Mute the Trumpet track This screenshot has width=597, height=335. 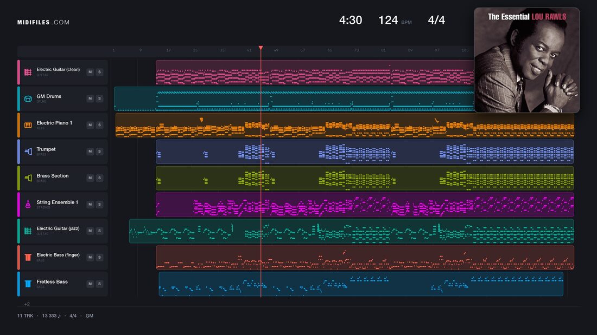click(90, 151)
